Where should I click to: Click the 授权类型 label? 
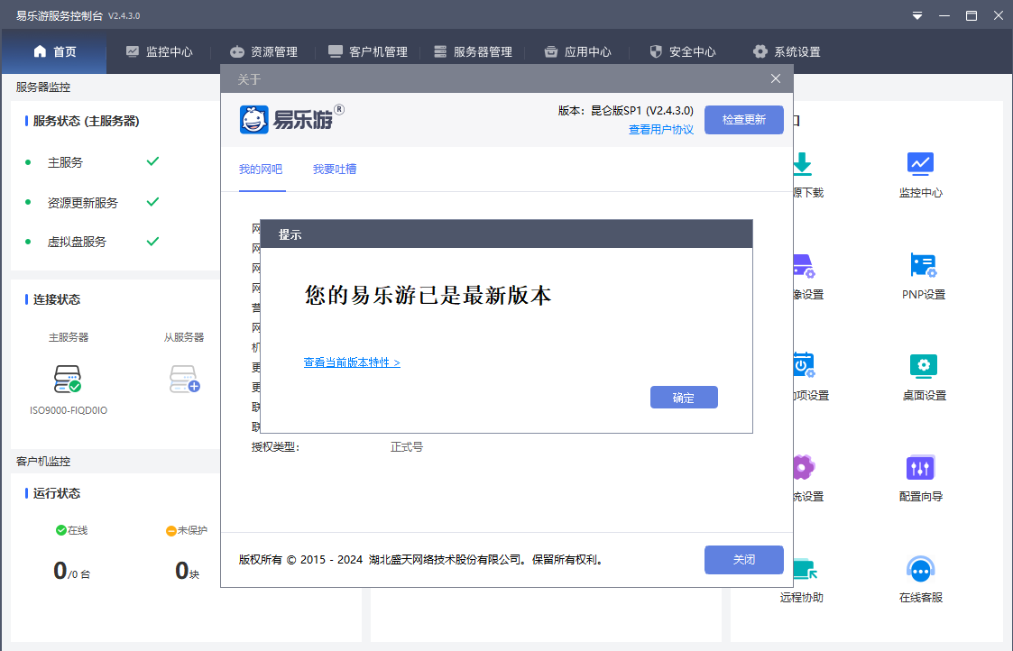click(275, 447)
